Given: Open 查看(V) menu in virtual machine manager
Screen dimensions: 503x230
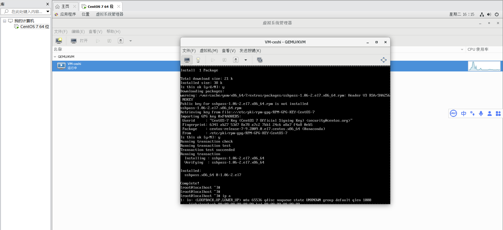Looking at the screenshot, I should click(x=95, y=32).
